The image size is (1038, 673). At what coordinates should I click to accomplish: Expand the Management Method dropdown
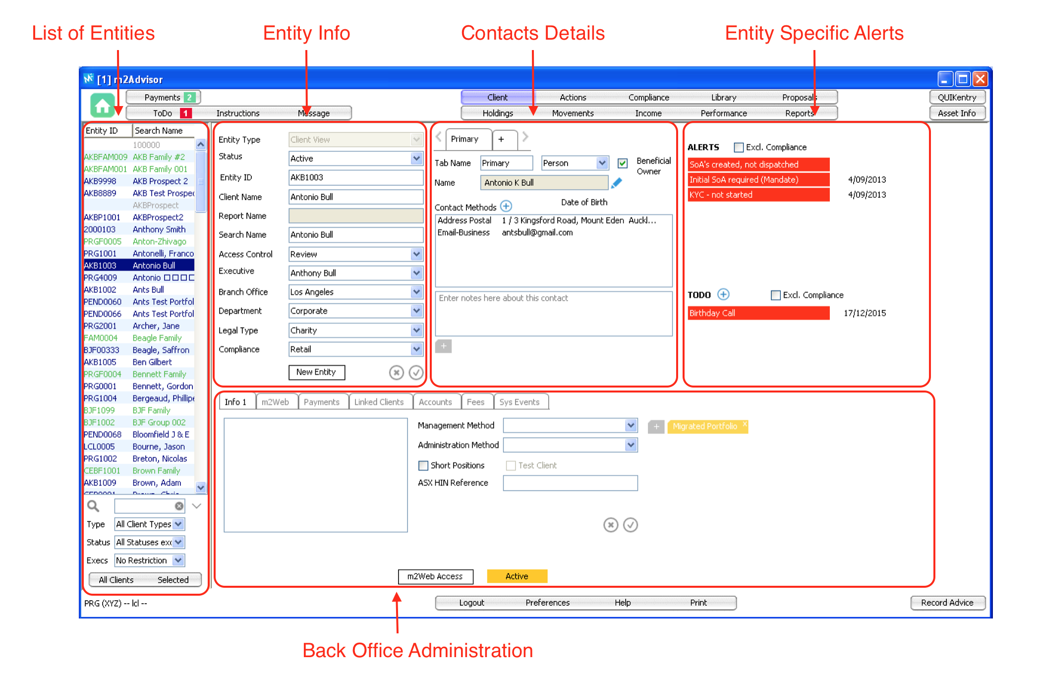[631, 425]
